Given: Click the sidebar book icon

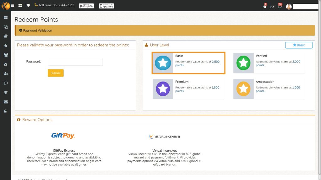Looking at the screenshot, I should coord(6,36).
